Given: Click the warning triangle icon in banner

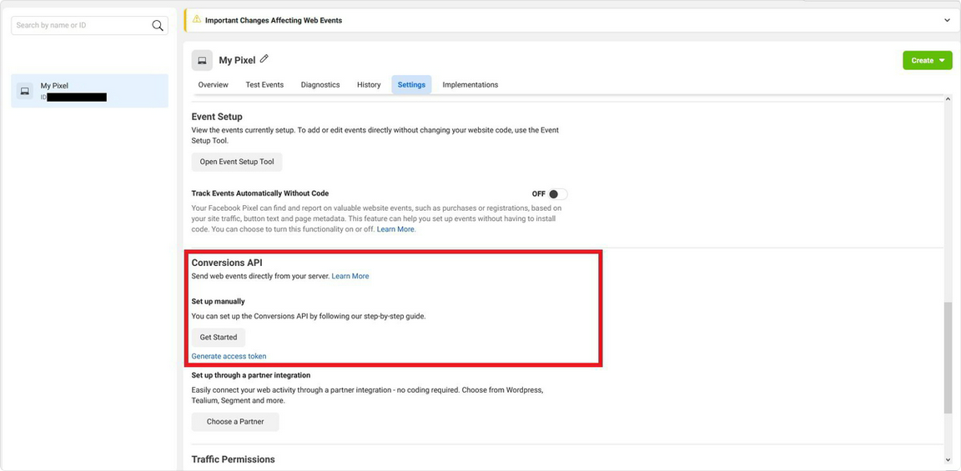Looking at the screenshot, I should (198, 20).
